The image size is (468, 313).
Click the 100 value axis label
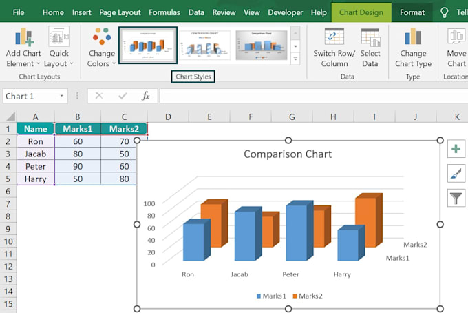click(149, 203)
